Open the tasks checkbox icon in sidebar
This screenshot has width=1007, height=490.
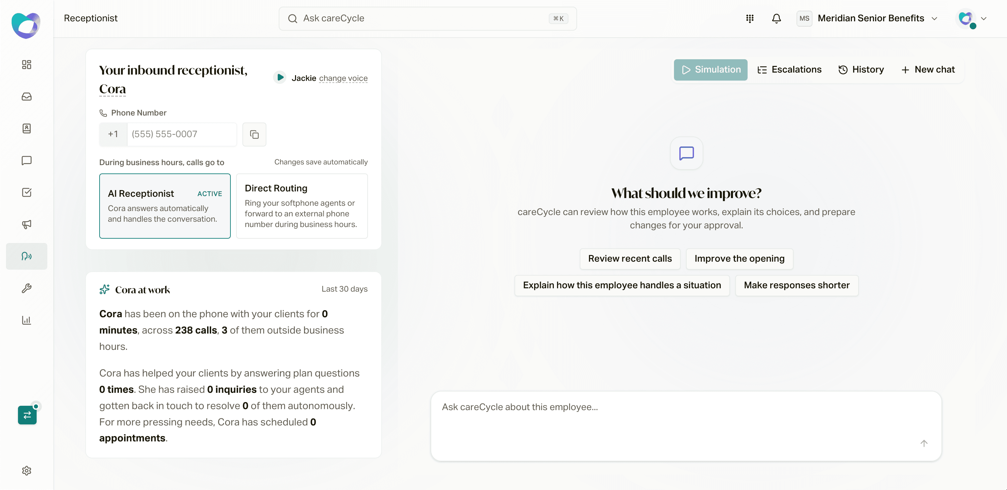tap(27, 192)
